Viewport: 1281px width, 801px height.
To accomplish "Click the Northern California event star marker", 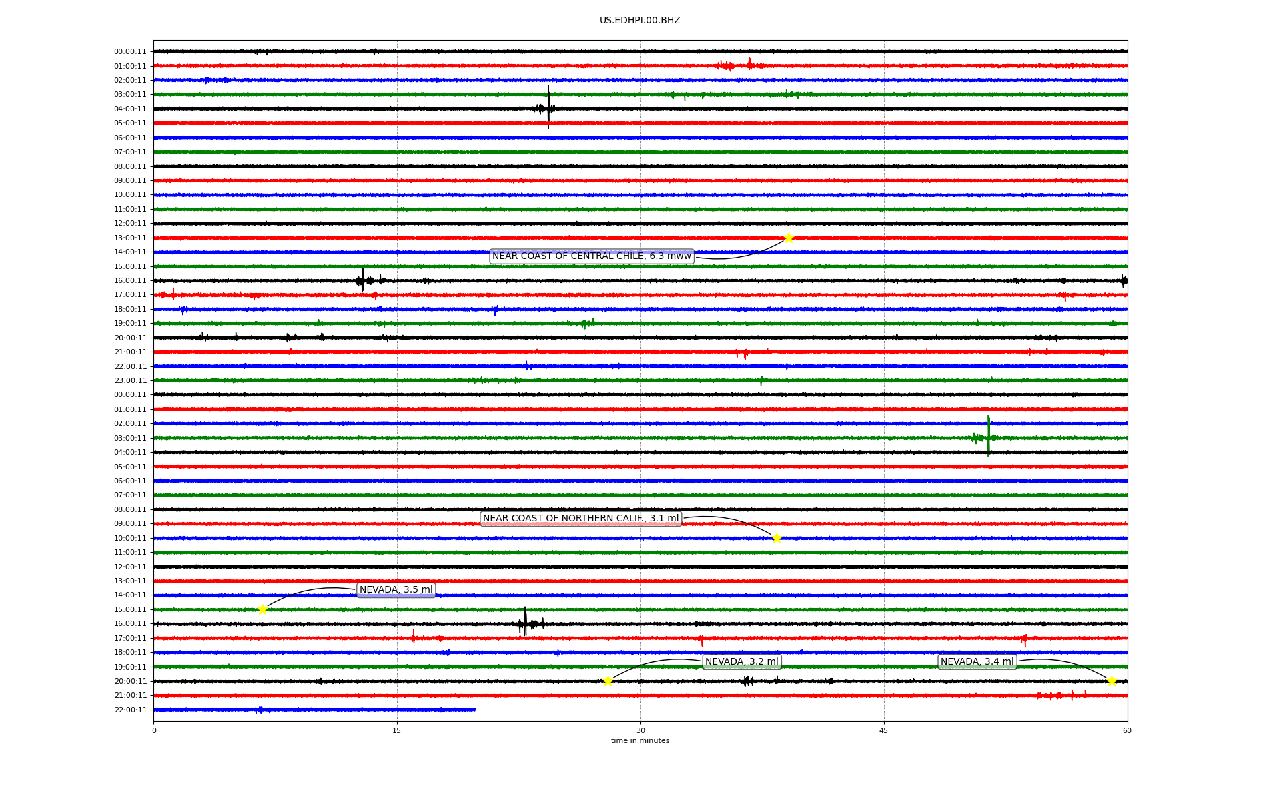I will pos(777,538).
